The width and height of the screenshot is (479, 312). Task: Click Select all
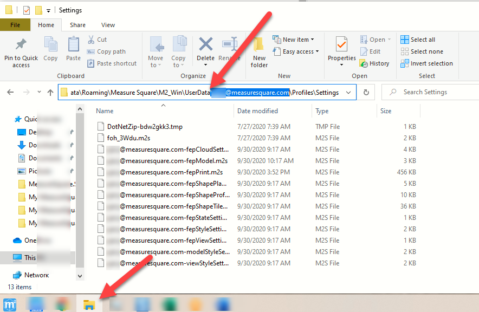pyautogui.click(x=418, y=40)
